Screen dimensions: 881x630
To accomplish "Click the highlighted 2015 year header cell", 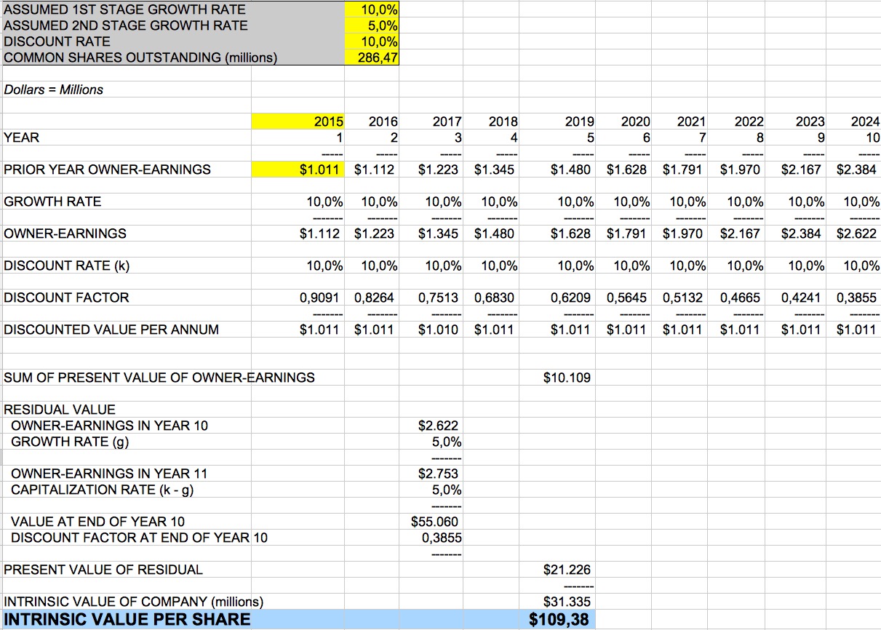I will [298, 121].
